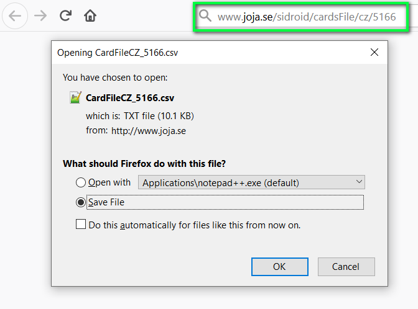Click the You have chosen to open text
418x309 pixels.
coord(115,78)
